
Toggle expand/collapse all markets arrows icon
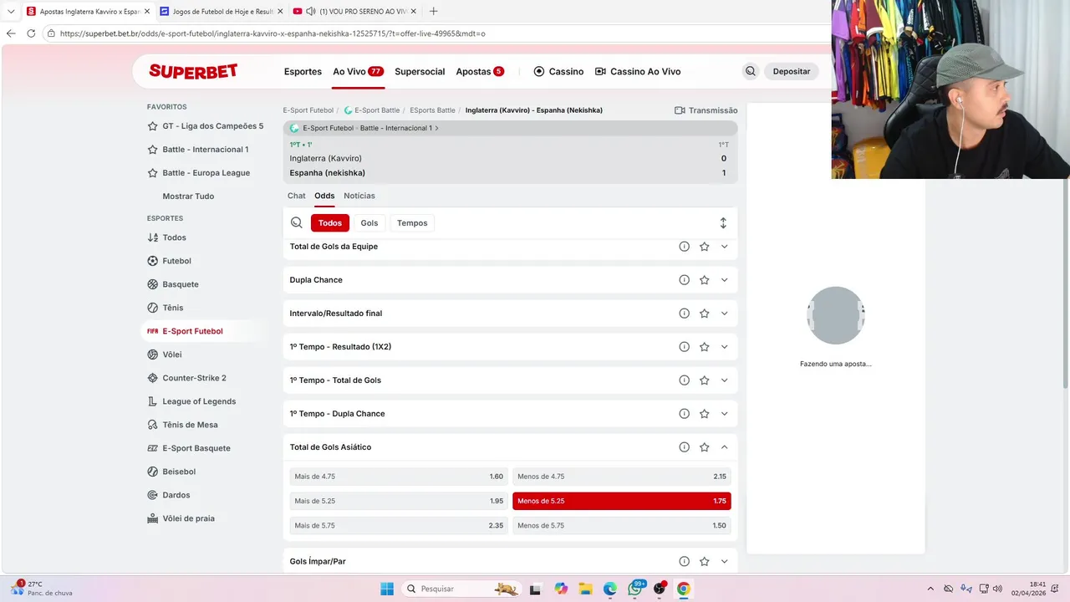coord(723,223)
